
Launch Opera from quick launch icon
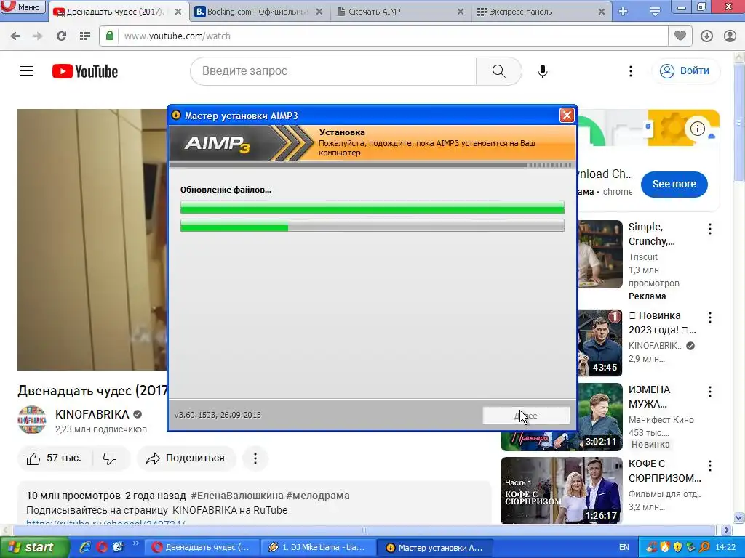[102, 547]
